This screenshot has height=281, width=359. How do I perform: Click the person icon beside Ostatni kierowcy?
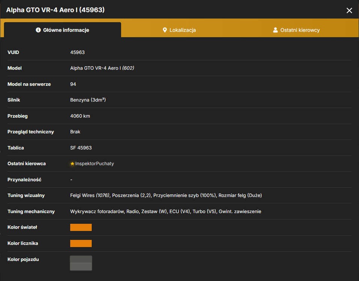tap(275, 30)
